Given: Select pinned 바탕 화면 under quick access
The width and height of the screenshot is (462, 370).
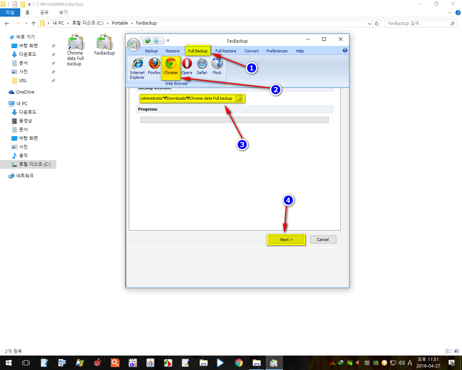Looking at the screenshot, I should [x=29, y=46].
